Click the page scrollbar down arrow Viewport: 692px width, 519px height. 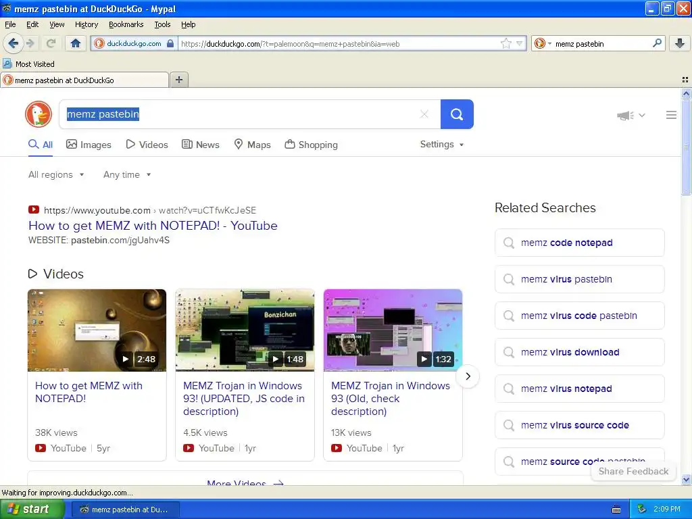tap(686, 480)
